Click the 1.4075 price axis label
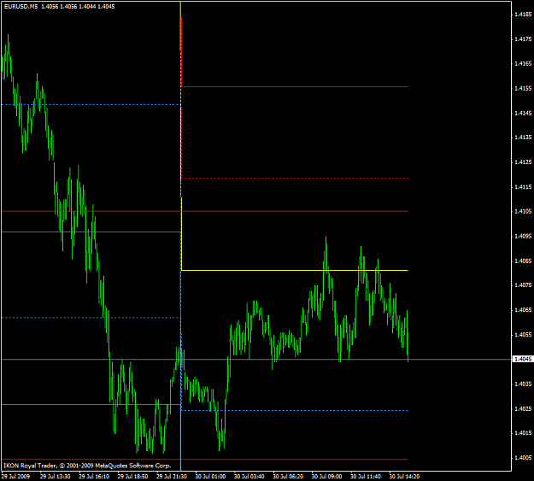 [523, 285]
